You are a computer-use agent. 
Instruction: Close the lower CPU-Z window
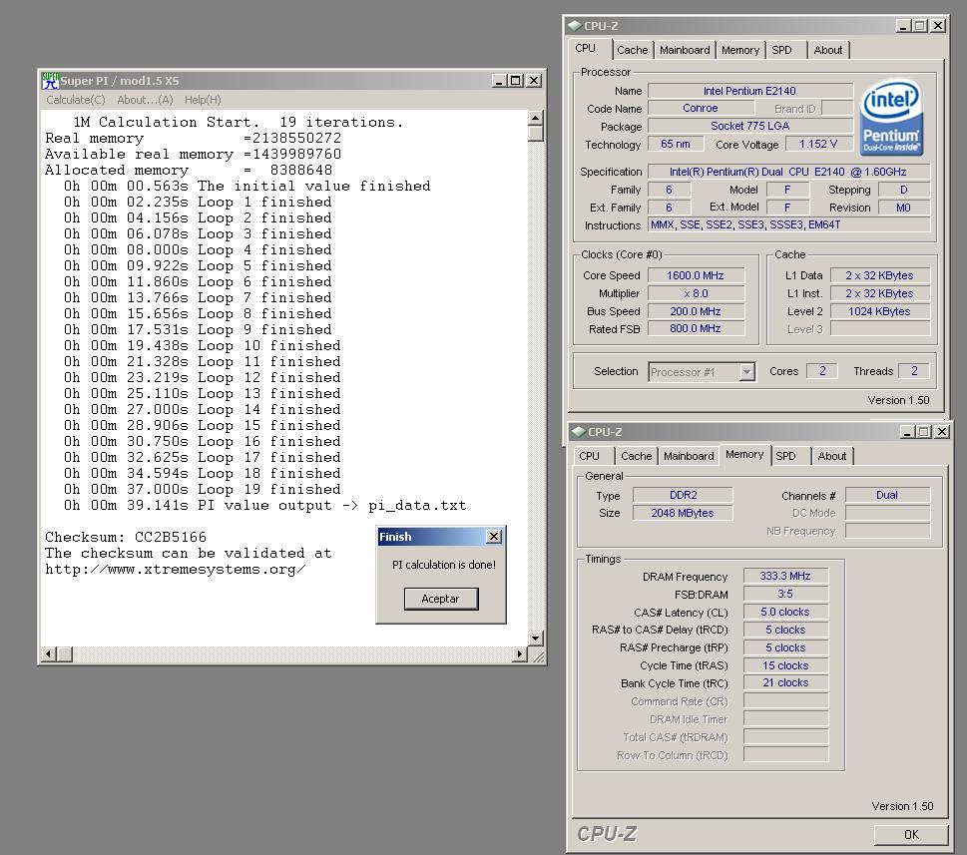(942, 432)
